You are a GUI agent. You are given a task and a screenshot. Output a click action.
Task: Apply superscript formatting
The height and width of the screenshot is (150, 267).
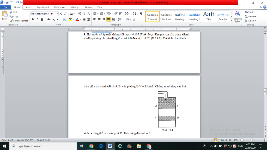click(x=58, y=19)
